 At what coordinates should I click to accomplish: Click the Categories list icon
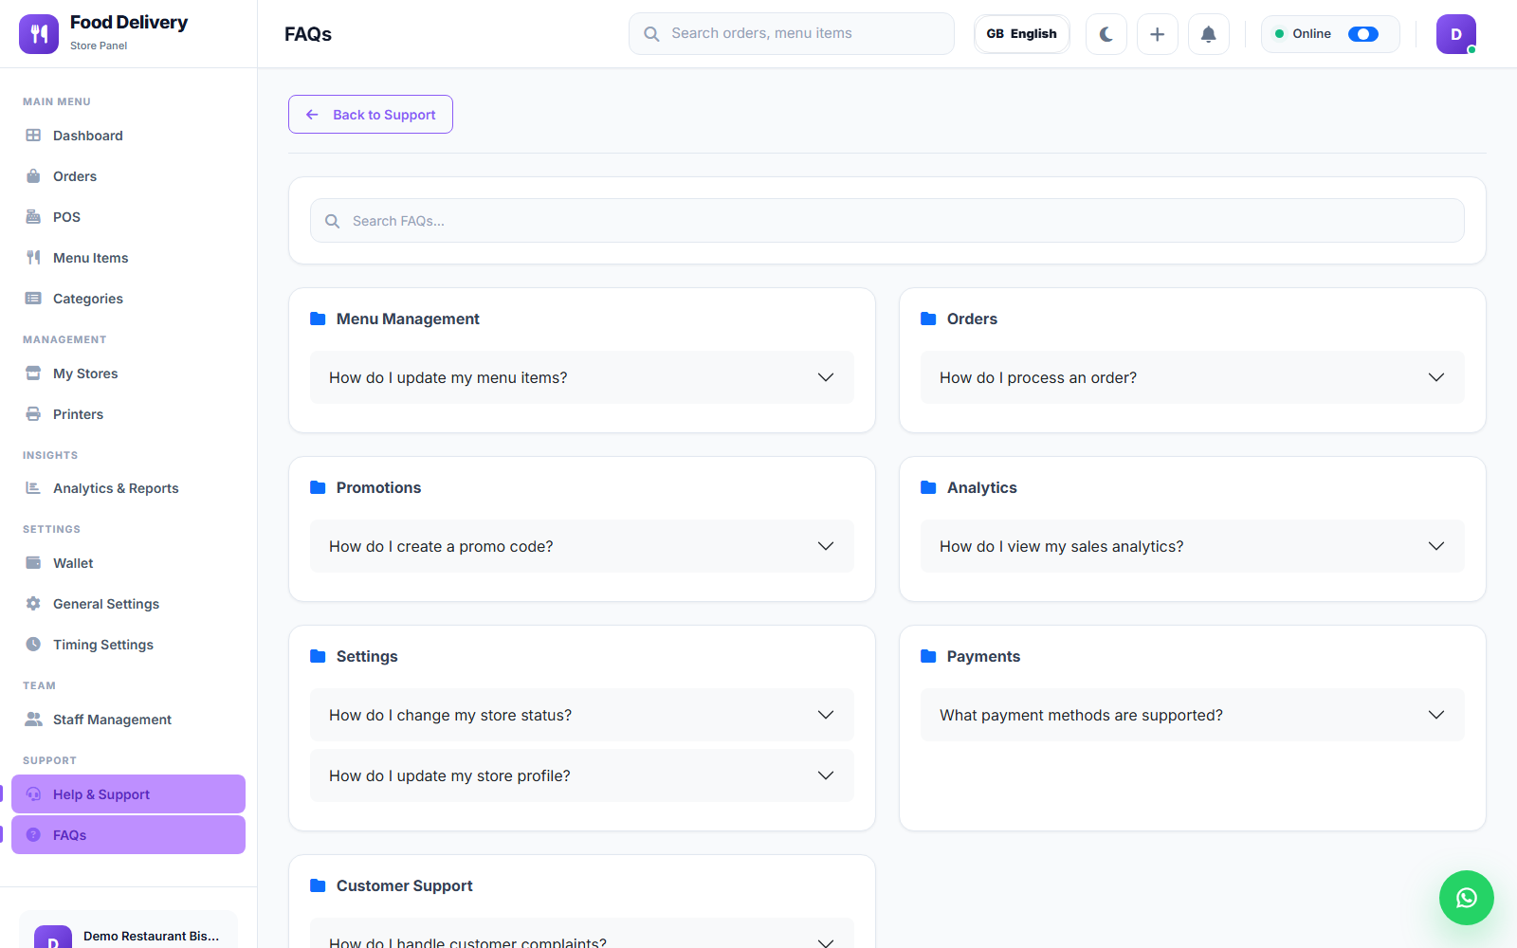coord(33,299)
